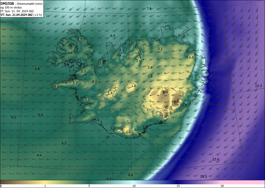Select the 1.4 value on the glacier
The height and width of the screenshot is (188, 265).
tap(110, 93)
